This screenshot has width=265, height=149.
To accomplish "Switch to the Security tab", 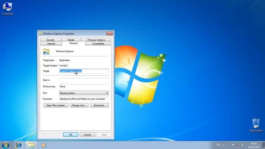I will coord(51,40).
